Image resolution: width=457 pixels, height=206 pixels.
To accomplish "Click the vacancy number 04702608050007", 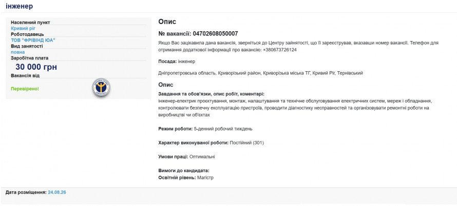I will click(215, 33).
